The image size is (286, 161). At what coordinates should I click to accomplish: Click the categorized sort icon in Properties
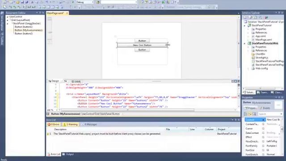[245, 114]
